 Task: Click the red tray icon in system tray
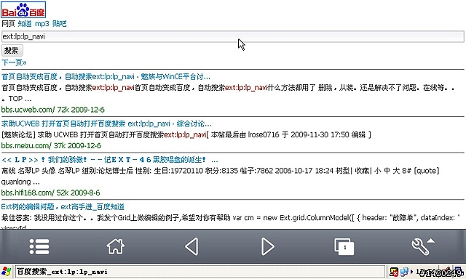(x=394, y=272)
